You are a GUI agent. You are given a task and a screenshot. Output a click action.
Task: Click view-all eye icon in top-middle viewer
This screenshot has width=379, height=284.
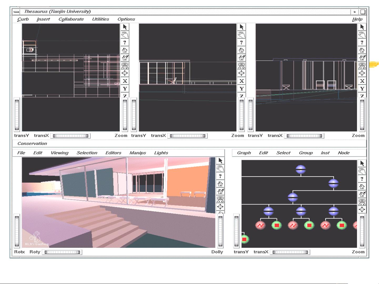coord(241,65)
